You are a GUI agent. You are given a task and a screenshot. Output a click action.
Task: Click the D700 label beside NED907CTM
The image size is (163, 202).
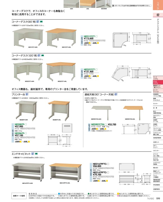click(x=89, y=127)
